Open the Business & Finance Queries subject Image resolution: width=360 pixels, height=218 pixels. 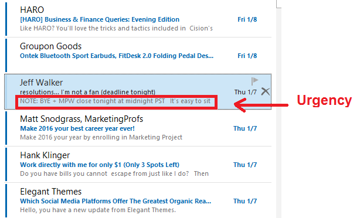pyautogui.click(x=100, y=19)
